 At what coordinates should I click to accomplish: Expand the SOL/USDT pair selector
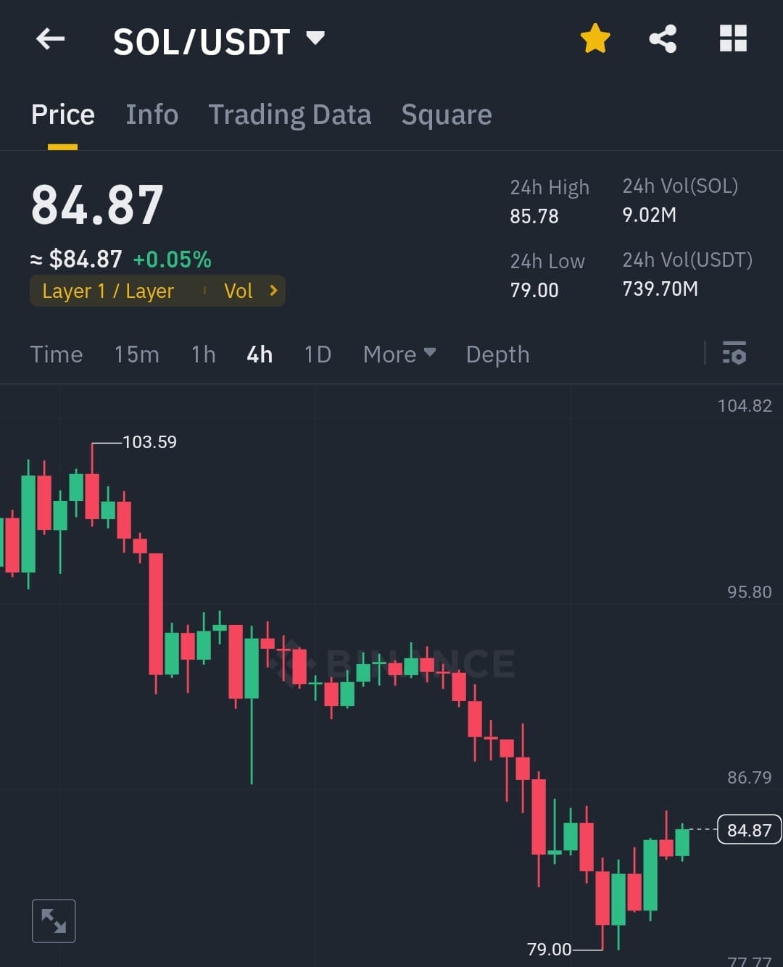coord(315,41)
